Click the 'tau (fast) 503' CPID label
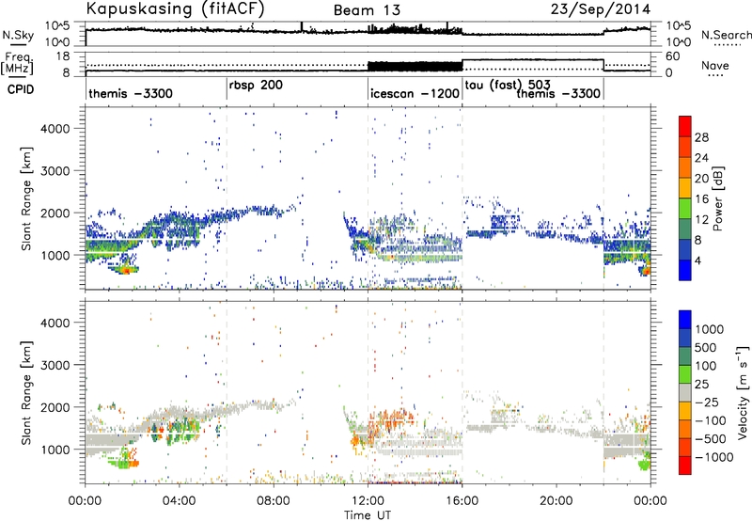Screen dimensions: 752x521 click(x=508, y=85)
